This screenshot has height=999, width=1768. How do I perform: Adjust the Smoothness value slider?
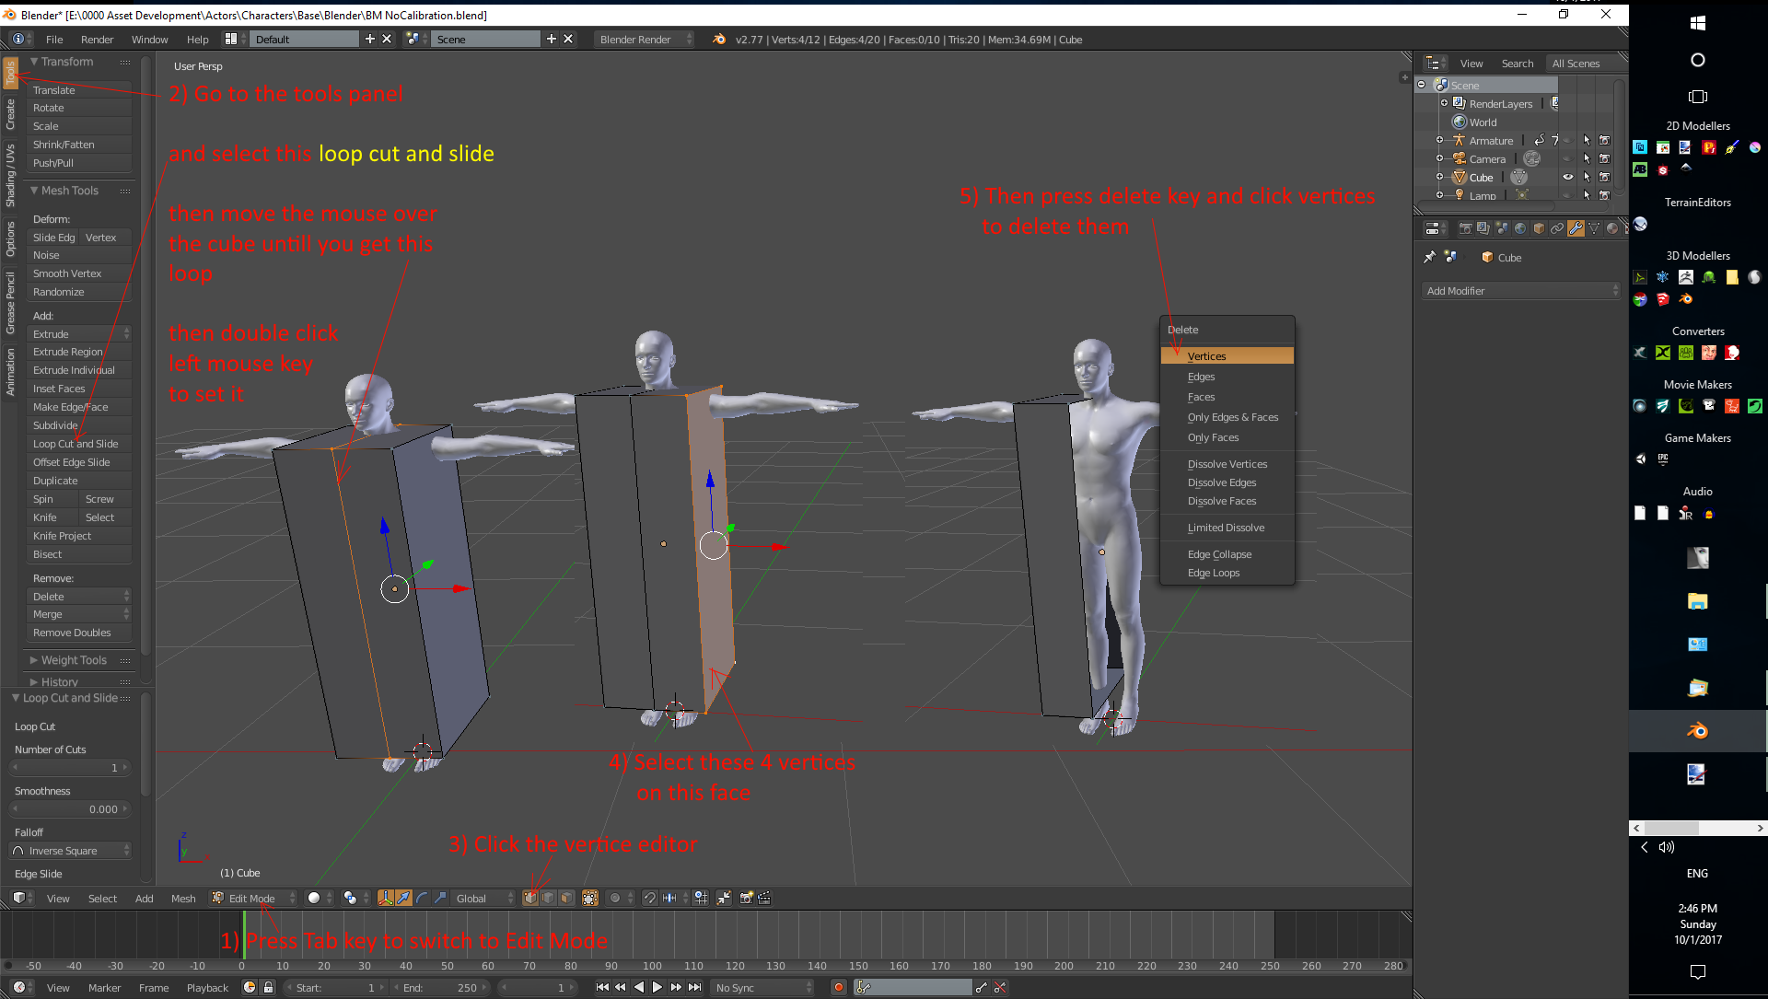tap(71, 809)
